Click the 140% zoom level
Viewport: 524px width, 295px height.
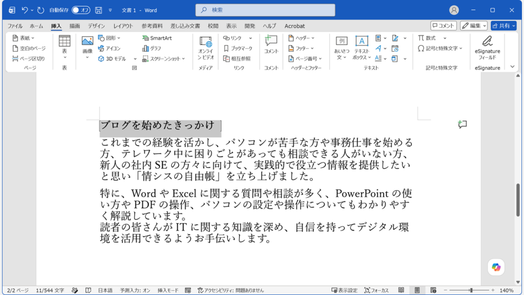(507, 290)
